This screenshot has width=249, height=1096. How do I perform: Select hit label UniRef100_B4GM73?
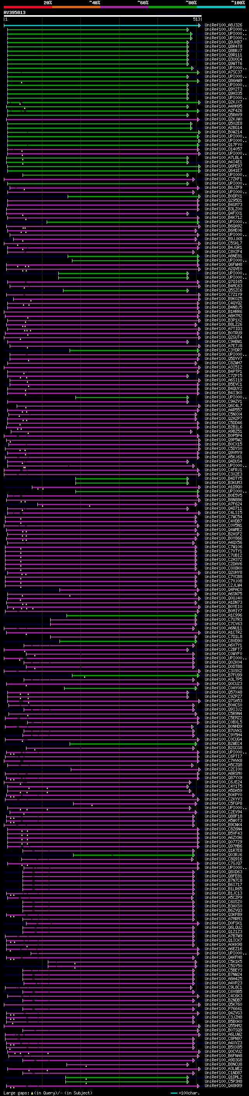click(x=223, y=205)
